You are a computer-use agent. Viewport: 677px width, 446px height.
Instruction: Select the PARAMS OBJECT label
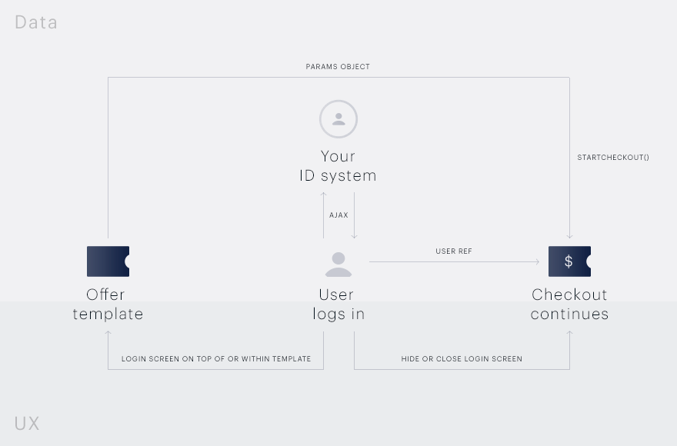click(338, 66)
